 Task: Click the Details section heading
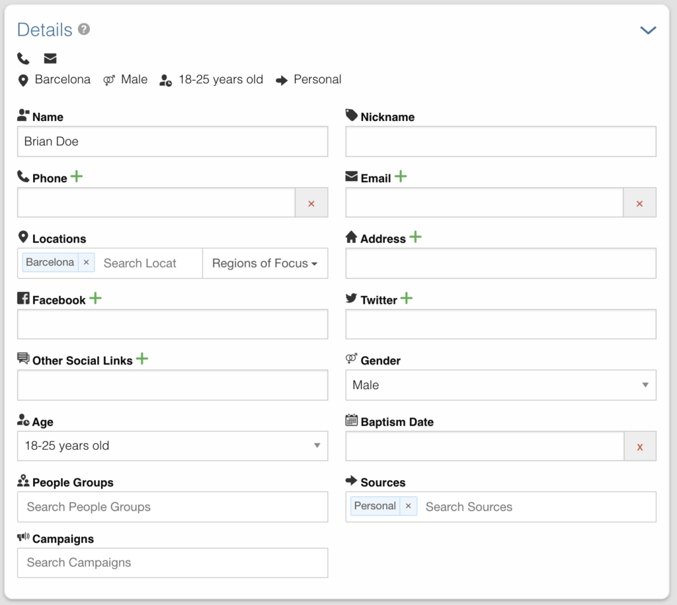tap(44, 30)
